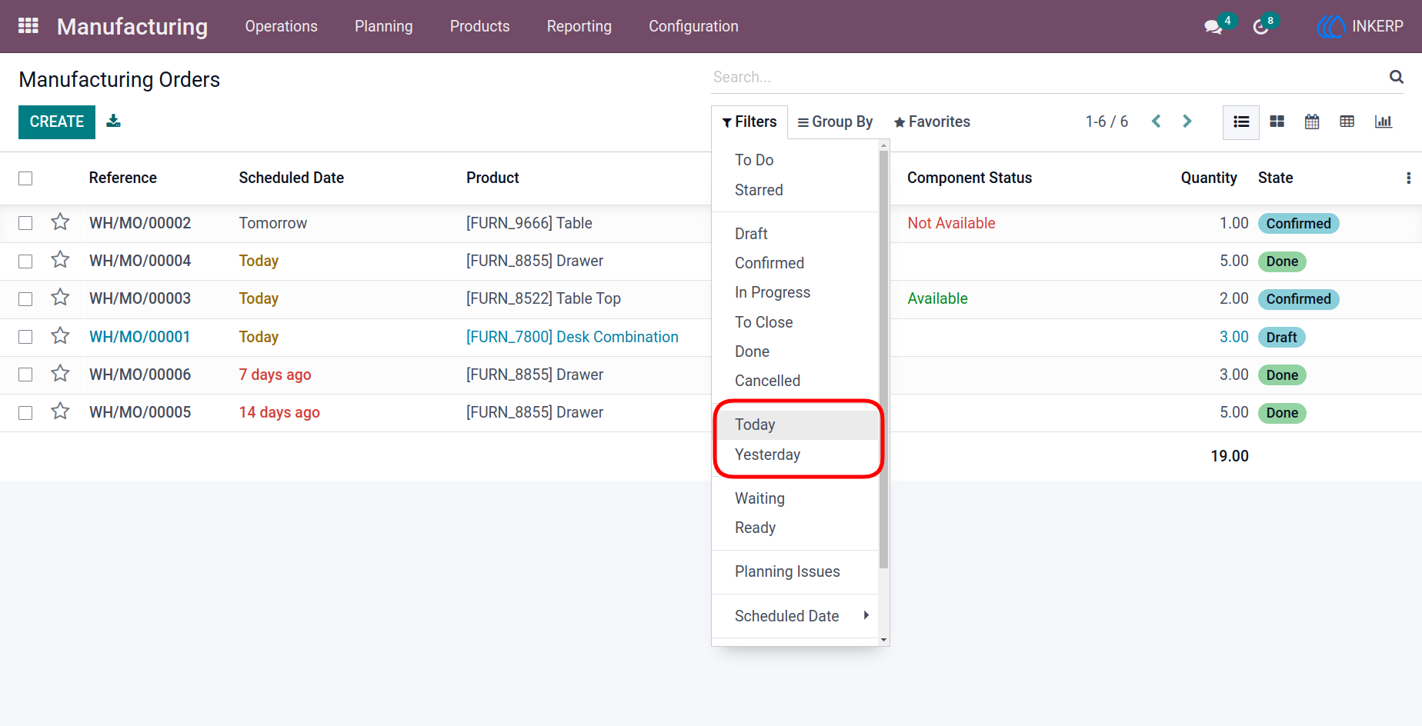Switch to pivot table view
This screenshot has width=1422, height=726.
[x=1347, y=122]
